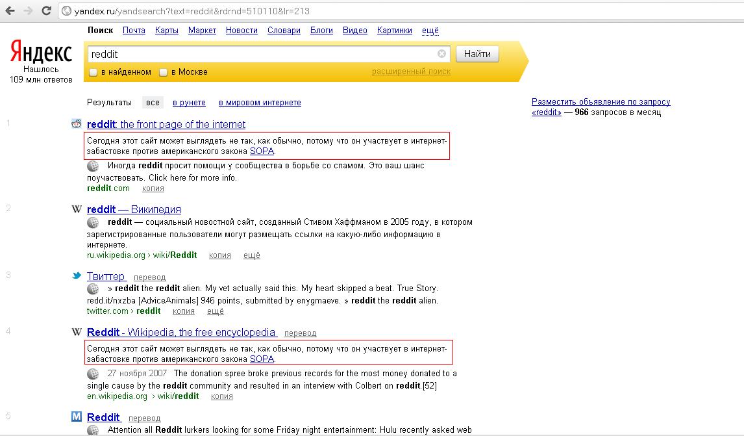Open 'копия' of twitter.com result
The height and width of the screenshot is (436, 744).
click(x=184, y=311)
